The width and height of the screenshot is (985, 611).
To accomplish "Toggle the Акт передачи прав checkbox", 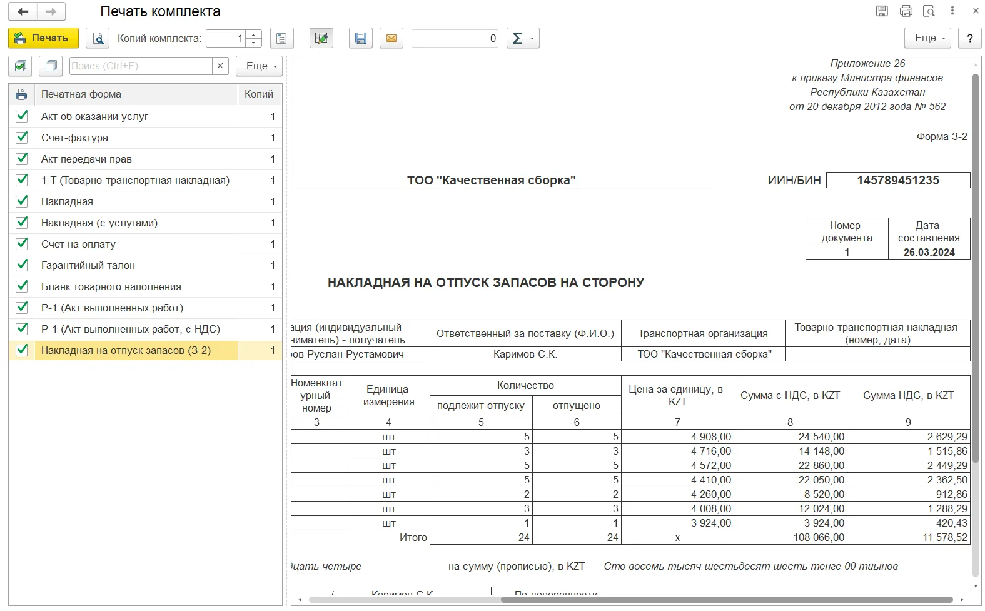I will (22, 159).
